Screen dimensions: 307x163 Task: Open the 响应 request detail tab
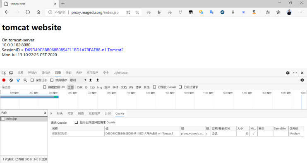tap(81, 113)
